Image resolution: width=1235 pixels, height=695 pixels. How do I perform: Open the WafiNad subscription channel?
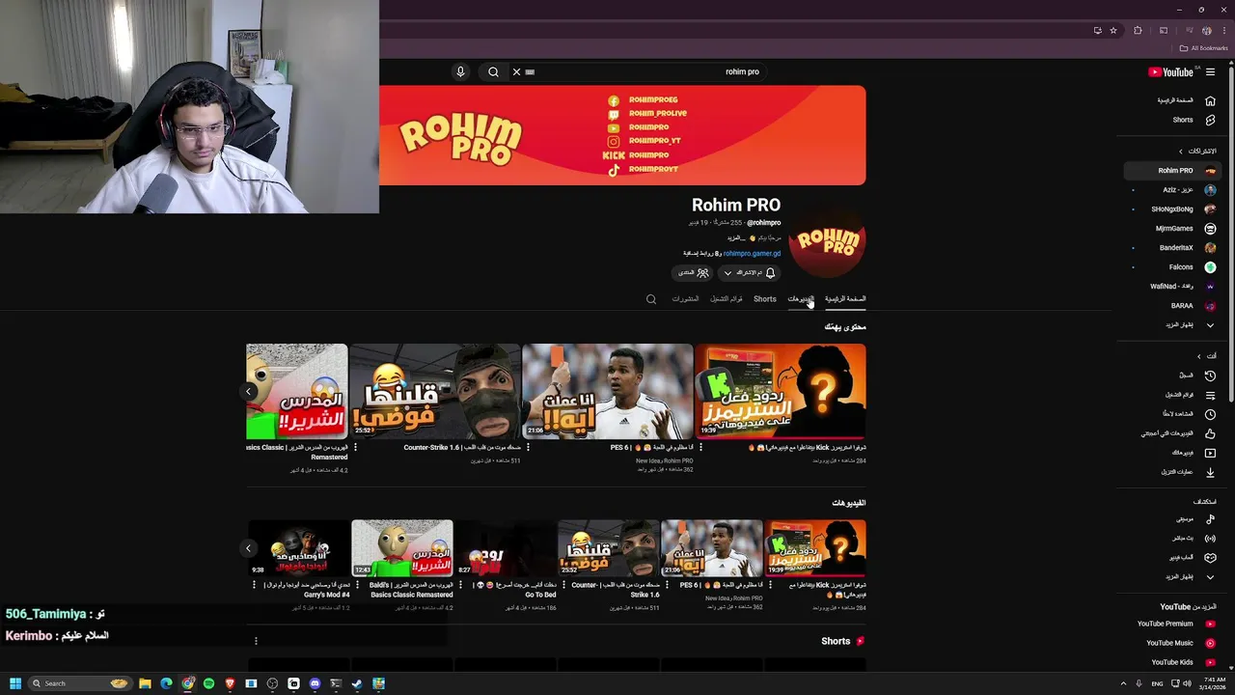click(x=1171, y=286)
